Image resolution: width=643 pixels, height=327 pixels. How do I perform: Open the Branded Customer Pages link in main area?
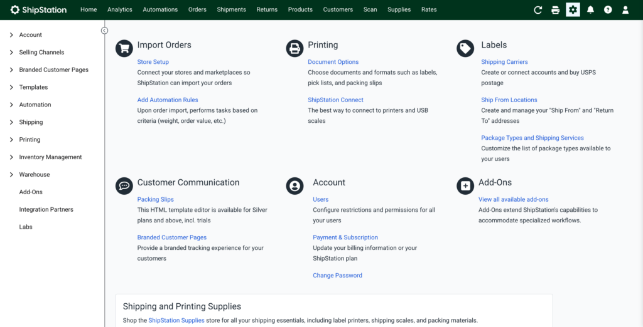click(172, 237)
